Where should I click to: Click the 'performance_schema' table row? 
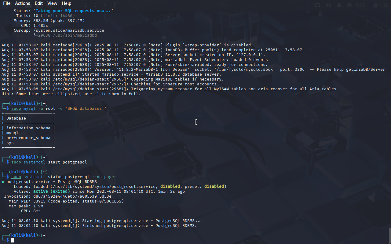tap(28, 138)
